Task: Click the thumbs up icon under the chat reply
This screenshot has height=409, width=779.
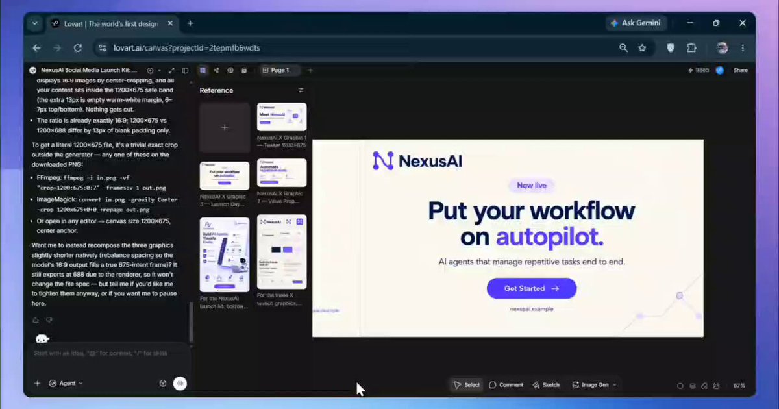Action: point(35,319)
